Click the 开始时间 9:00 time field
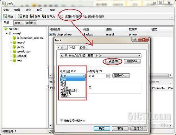This screenshot has width=176, height=135. (x=97, y=76)
